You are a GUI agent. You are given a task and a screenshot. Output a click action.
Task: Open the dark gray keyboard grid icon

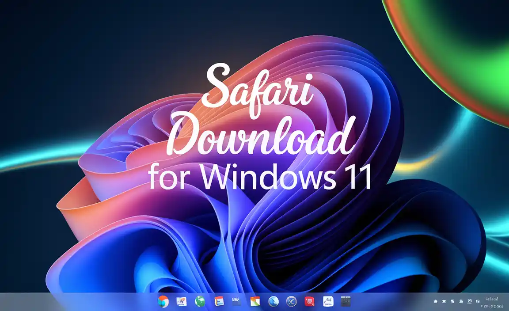tap(346, 302)
